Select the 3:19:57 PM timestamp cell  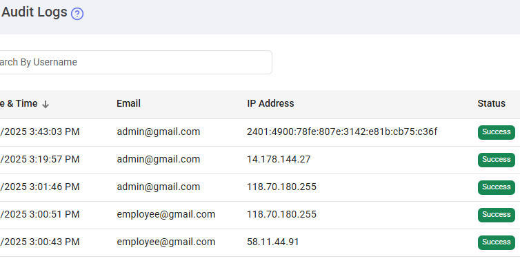[40, 159]
